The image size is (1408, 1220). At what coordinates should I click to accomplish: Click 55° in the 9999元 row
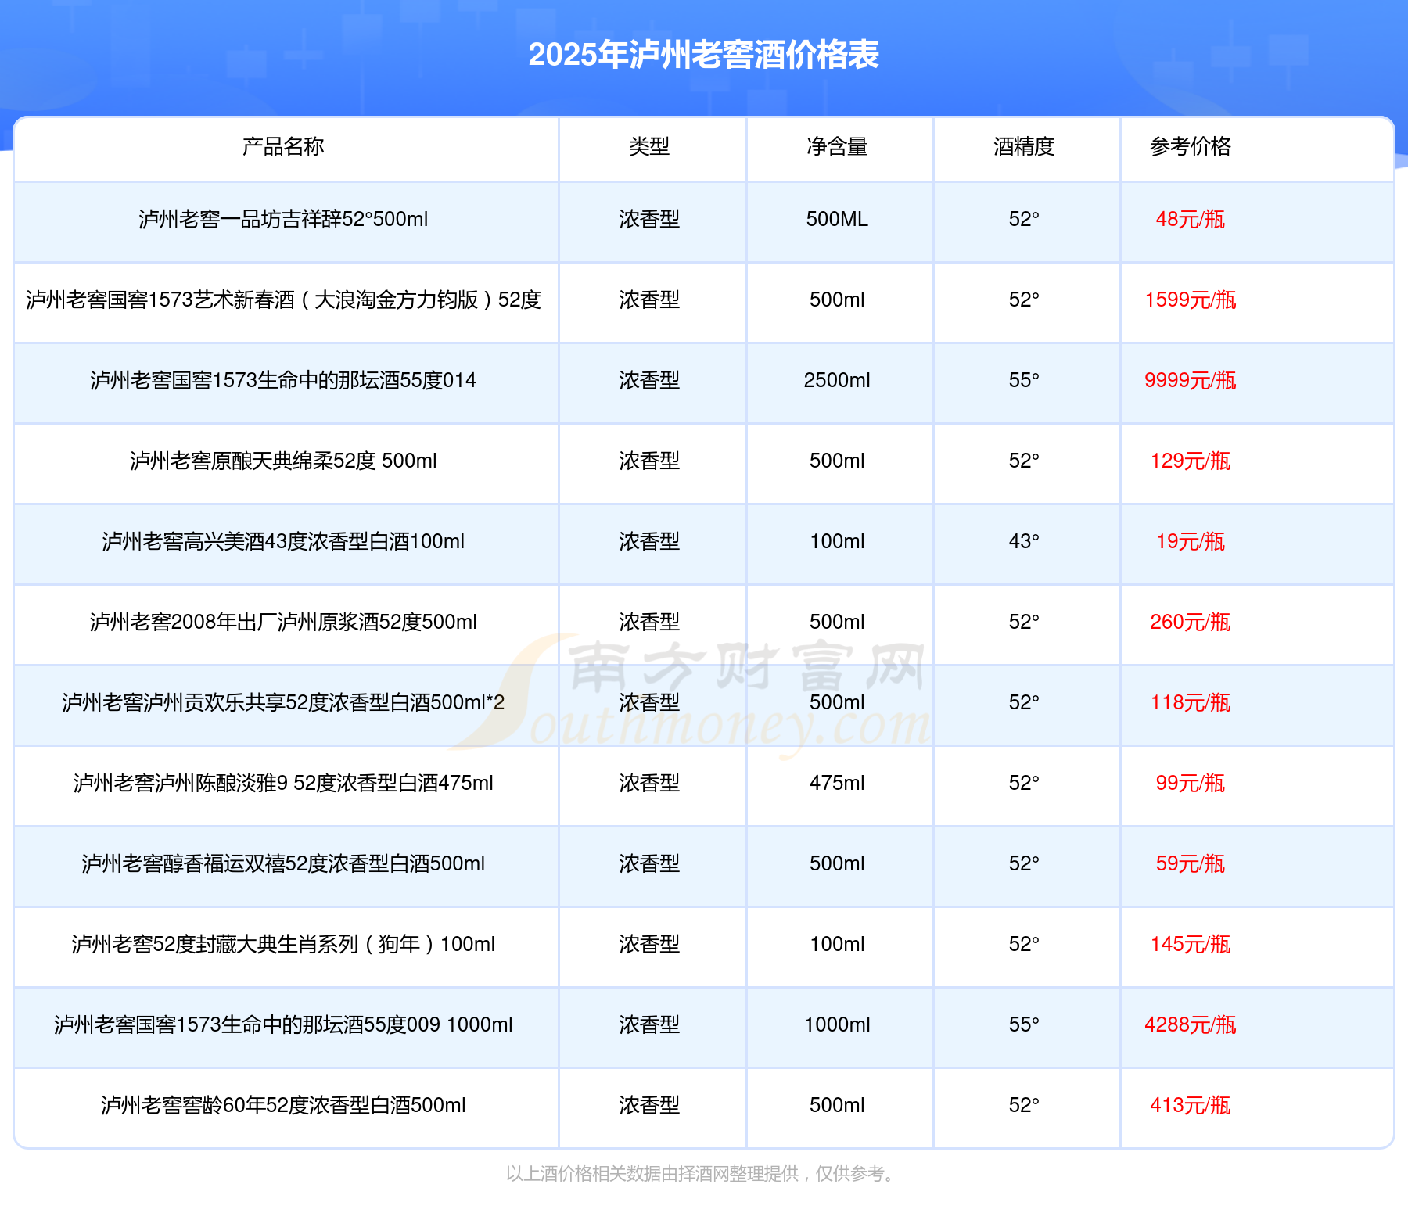[1024, 380]
